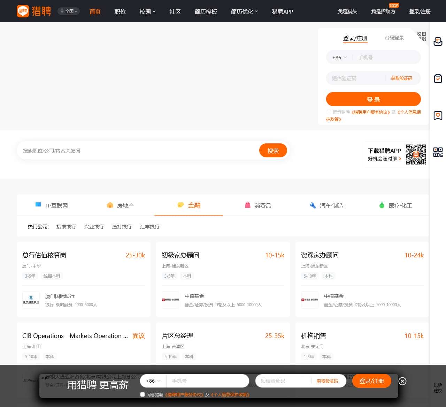
Task: Open 中植基金 logo under 资深家办顾问
Action: tap(310, 300)
